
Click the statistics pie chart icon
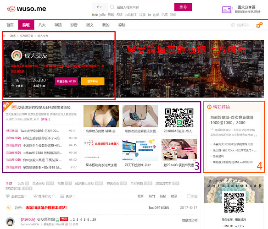point(233,25)
